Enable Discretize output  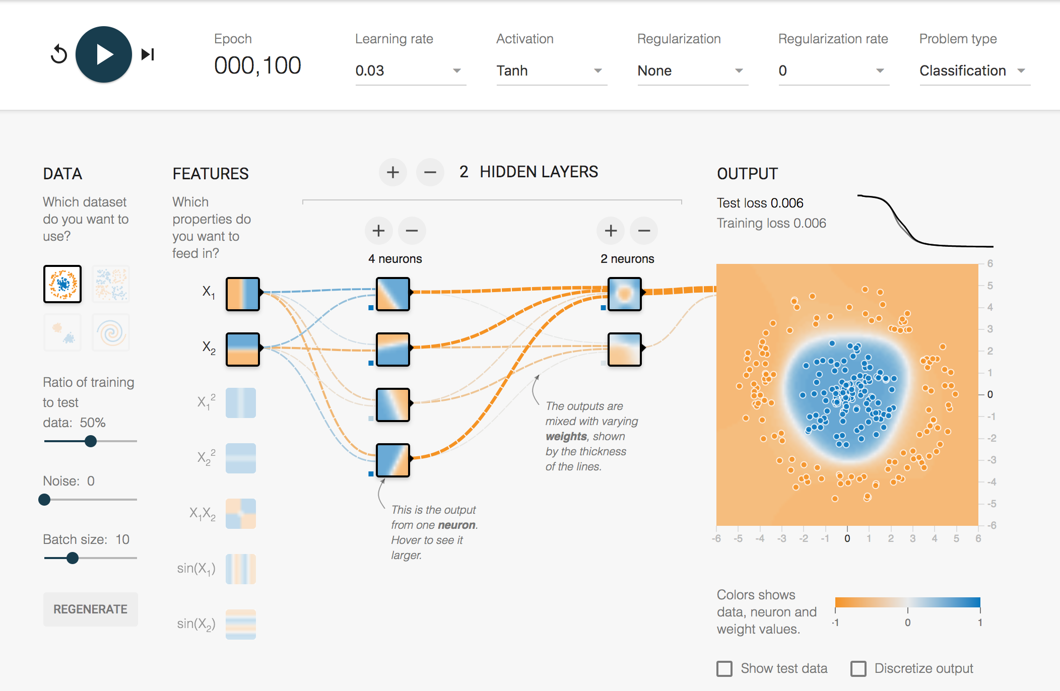point(859,668)
